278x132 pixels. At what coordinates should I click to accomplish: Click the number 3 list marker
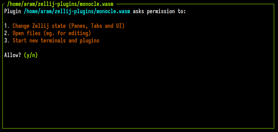7,41
